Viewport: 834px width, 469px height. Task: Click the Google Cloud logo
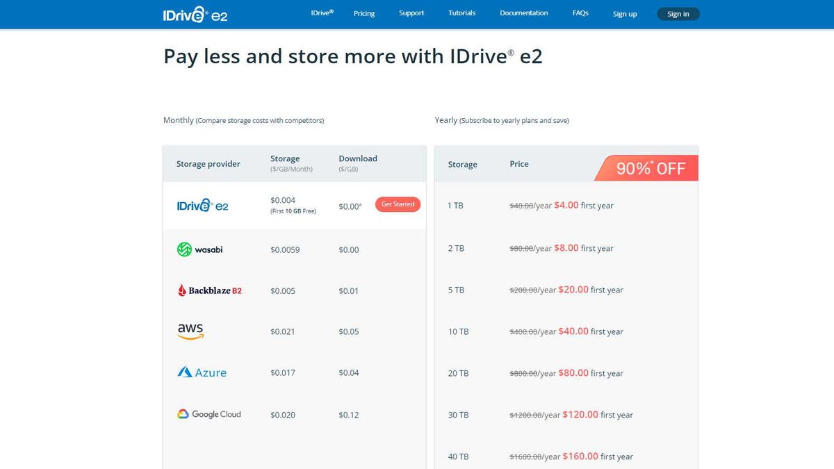[x=209, y=414]
